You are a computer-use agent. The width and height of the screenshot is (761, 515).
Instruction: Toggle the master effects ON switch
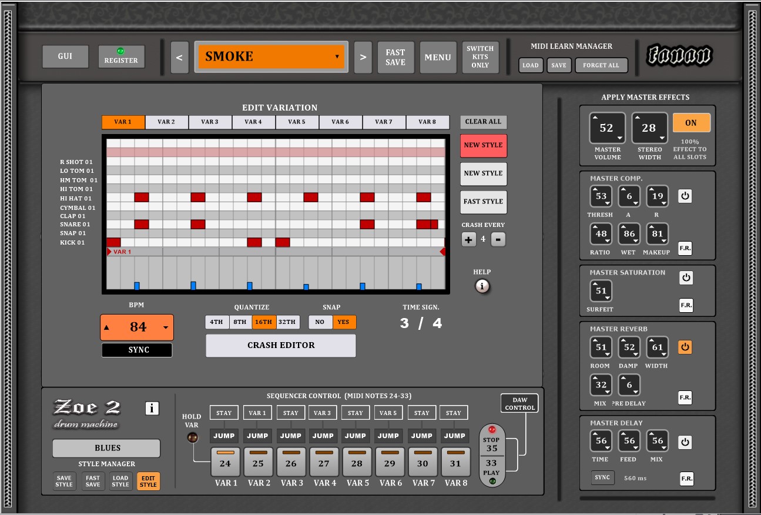click(x=691, y=123)
